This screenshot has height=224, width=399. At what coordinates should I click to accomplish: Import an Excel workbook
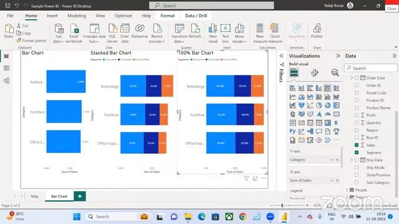tap(74, 33)
